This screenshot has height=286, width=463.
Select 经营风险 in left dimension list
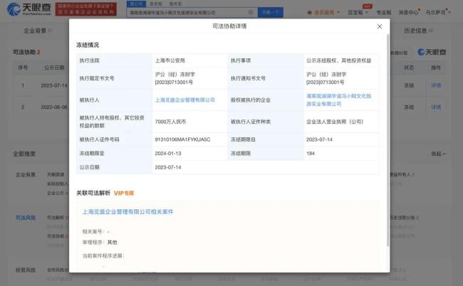pyautogui.click(x=26, y=270)
